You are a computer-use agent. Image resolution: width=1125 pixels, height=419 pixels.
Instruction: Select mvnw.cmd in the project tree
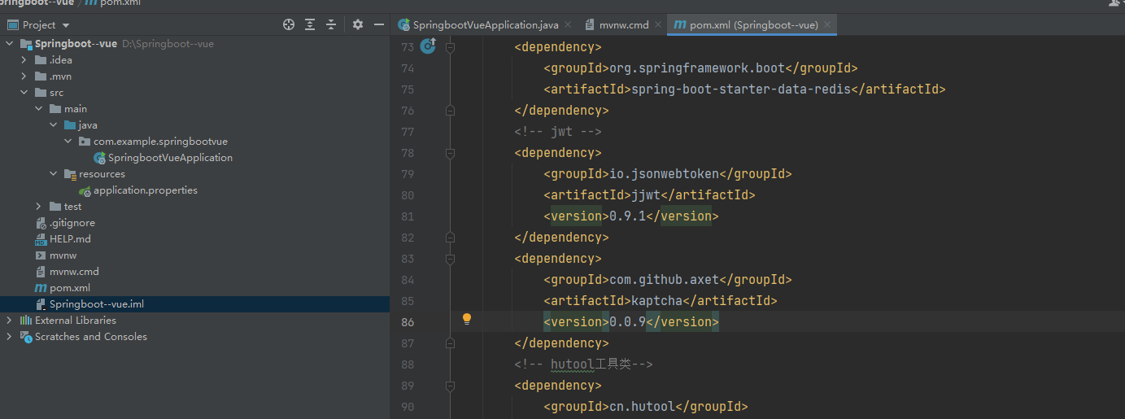[74, 272]
